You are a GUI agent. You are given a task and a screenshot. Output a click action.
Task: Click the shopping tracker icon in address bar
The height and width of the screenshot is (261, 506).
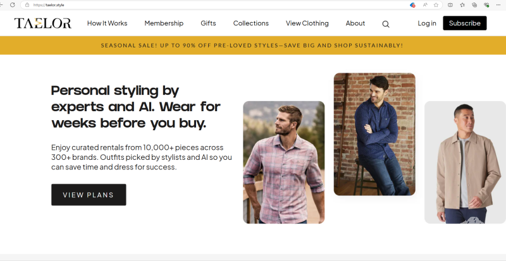coord(412,4)
